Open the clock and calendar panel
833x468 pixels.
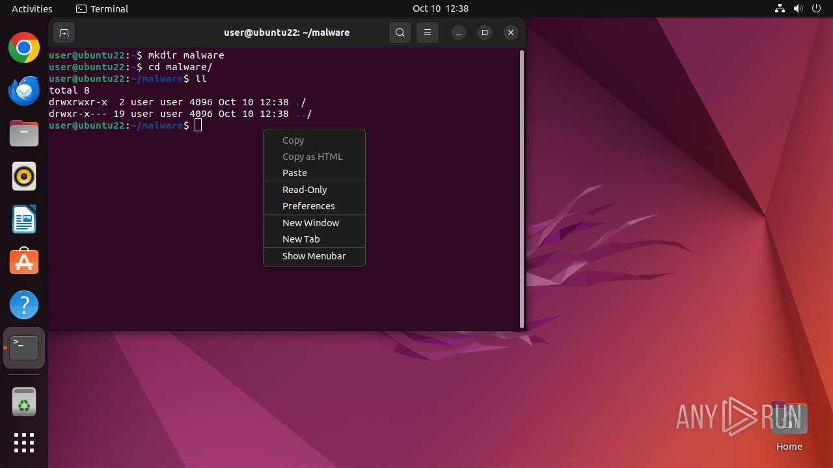[x=441, y=8]
